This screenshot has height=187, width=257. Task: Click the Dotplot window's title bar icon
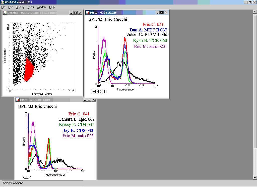tap(5, 13)
